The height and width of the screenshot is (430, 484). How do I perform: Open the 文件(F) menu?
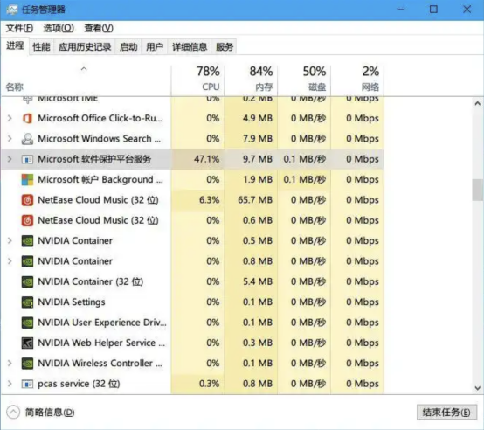(x=19, y=28)
